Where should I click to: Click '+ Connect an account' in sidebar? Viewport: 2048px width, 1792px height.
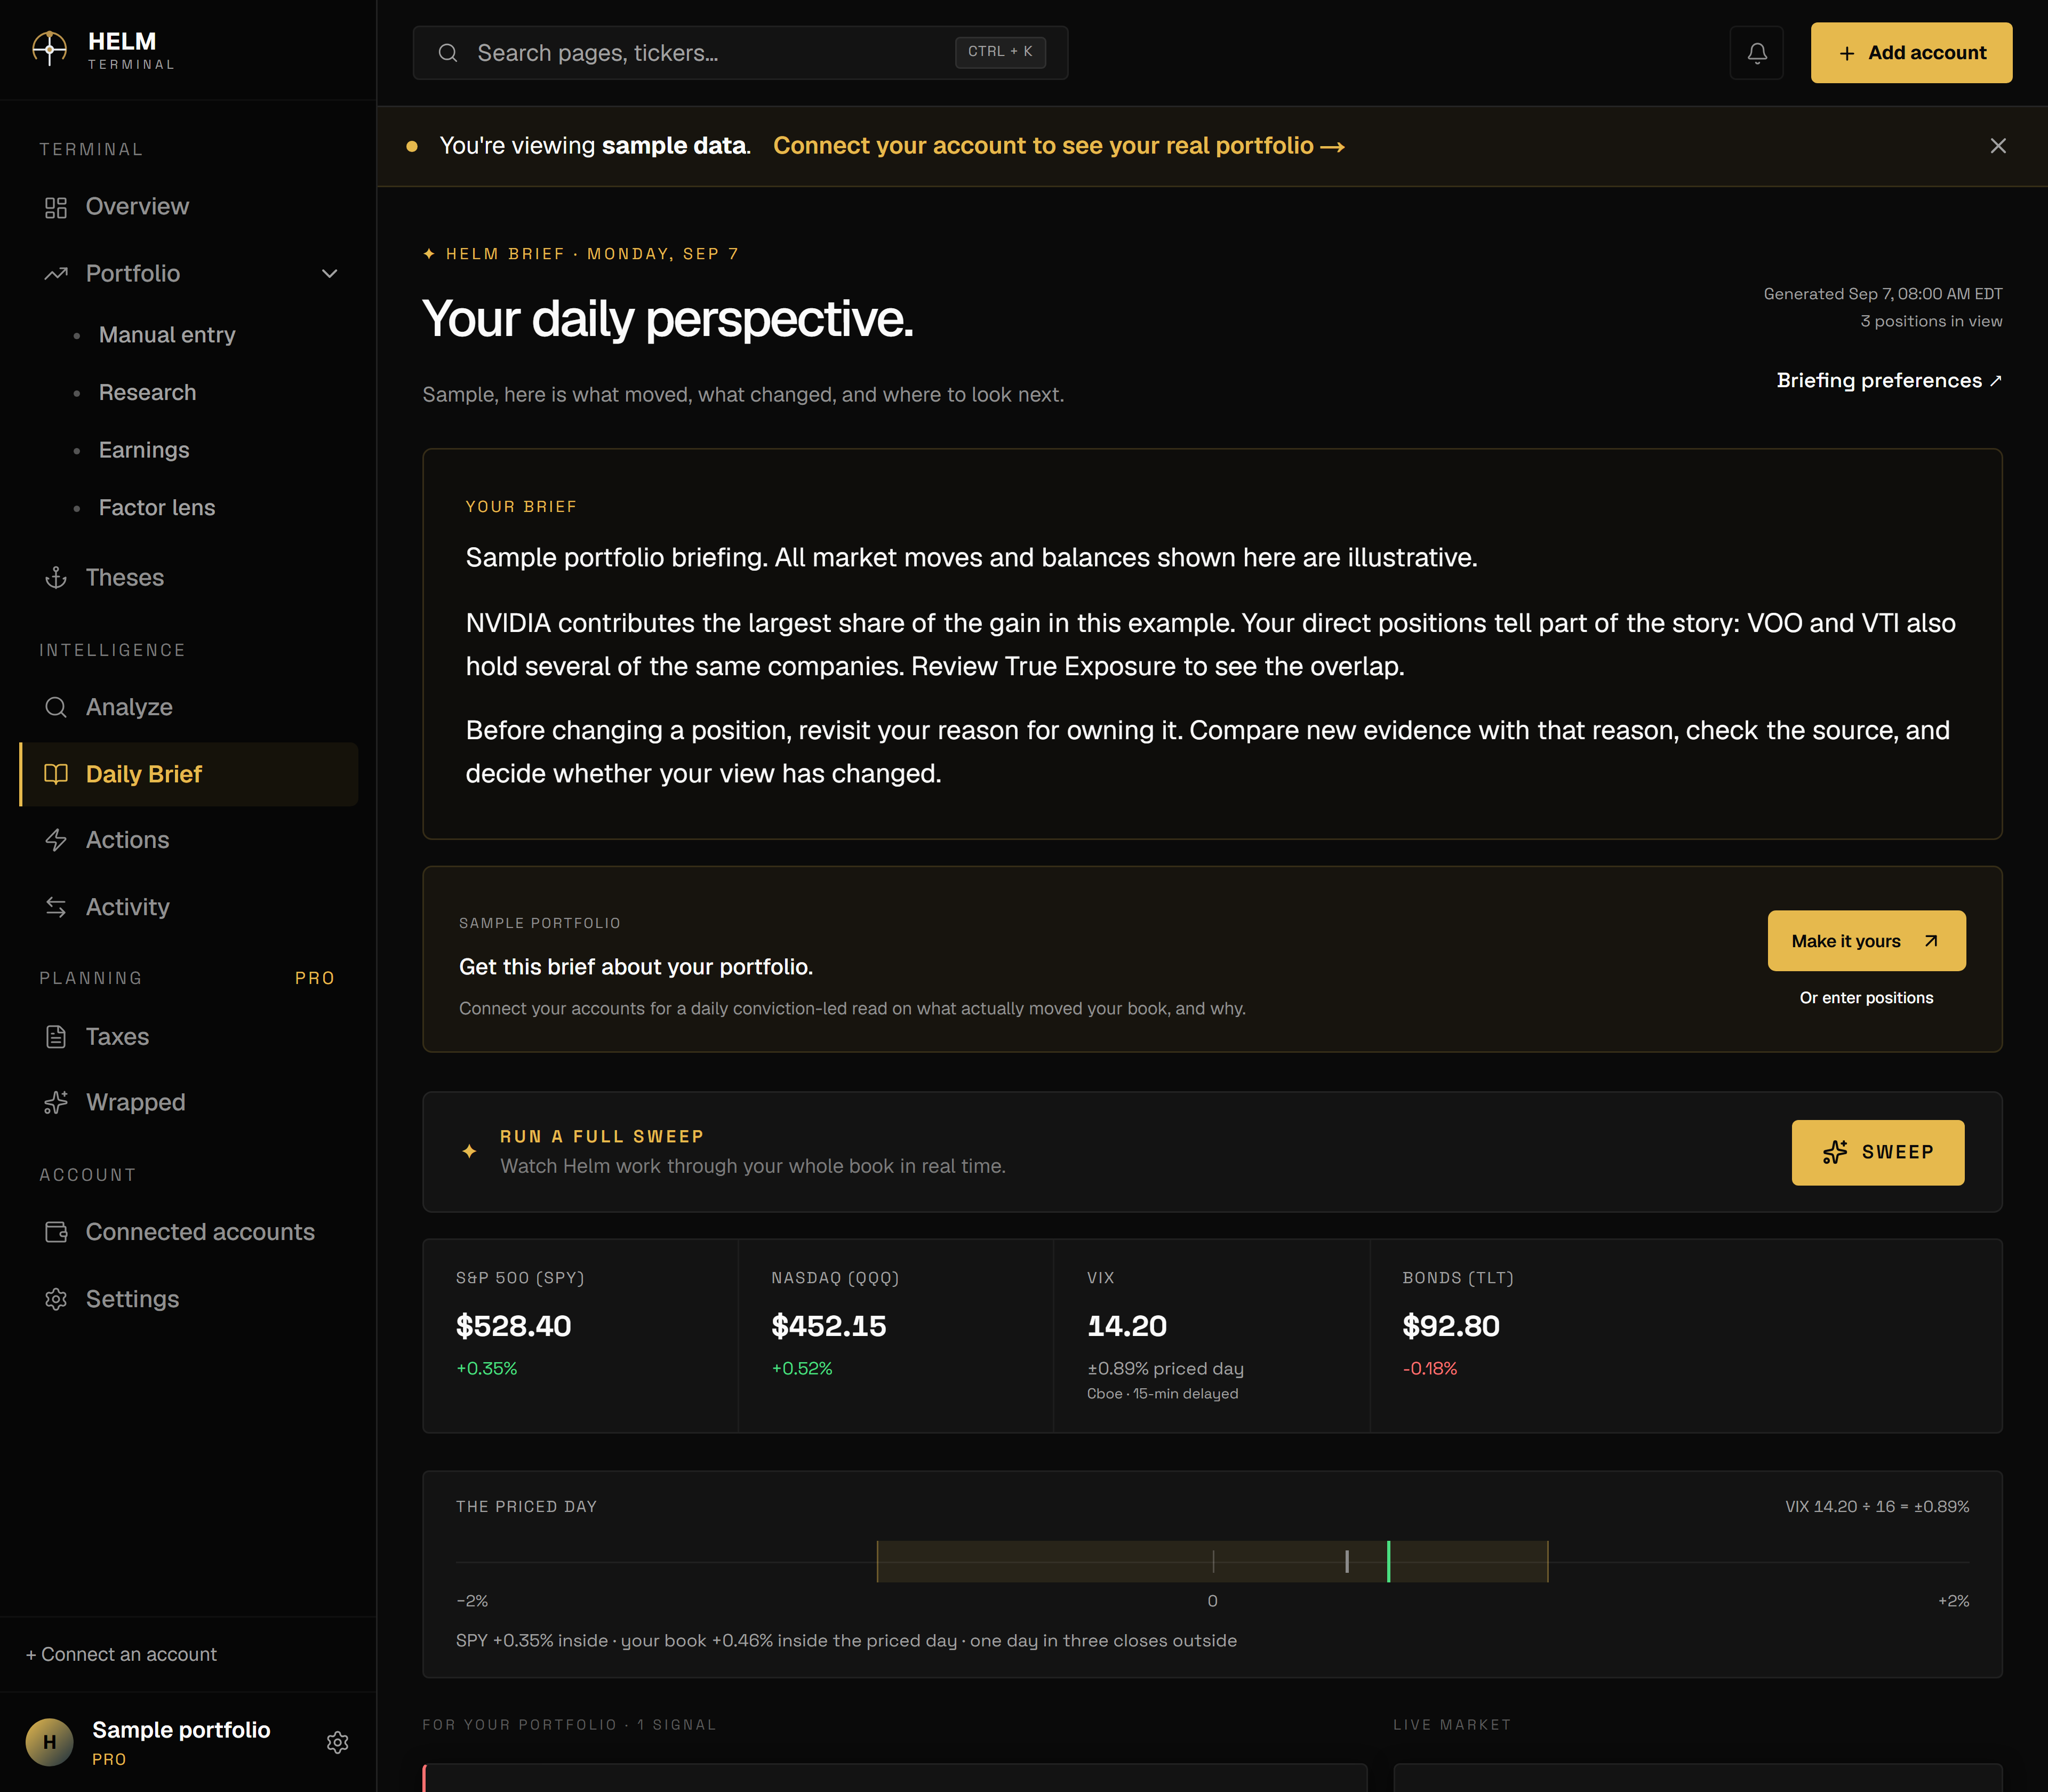pos(121,1655)
